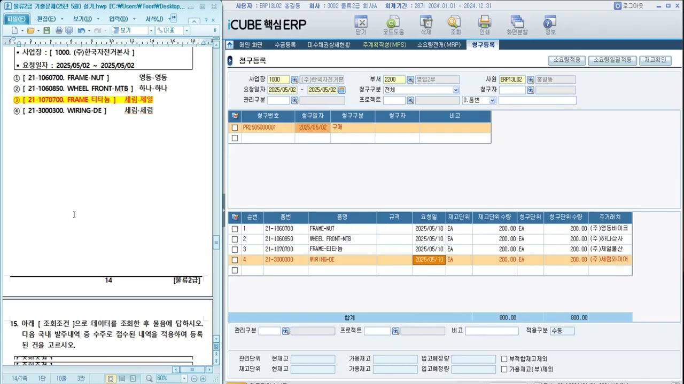Screen dimensions: 684x384
Task: Check the box for FRAME-NUT row
Action: pyautogui.click(x=235, y=229)
